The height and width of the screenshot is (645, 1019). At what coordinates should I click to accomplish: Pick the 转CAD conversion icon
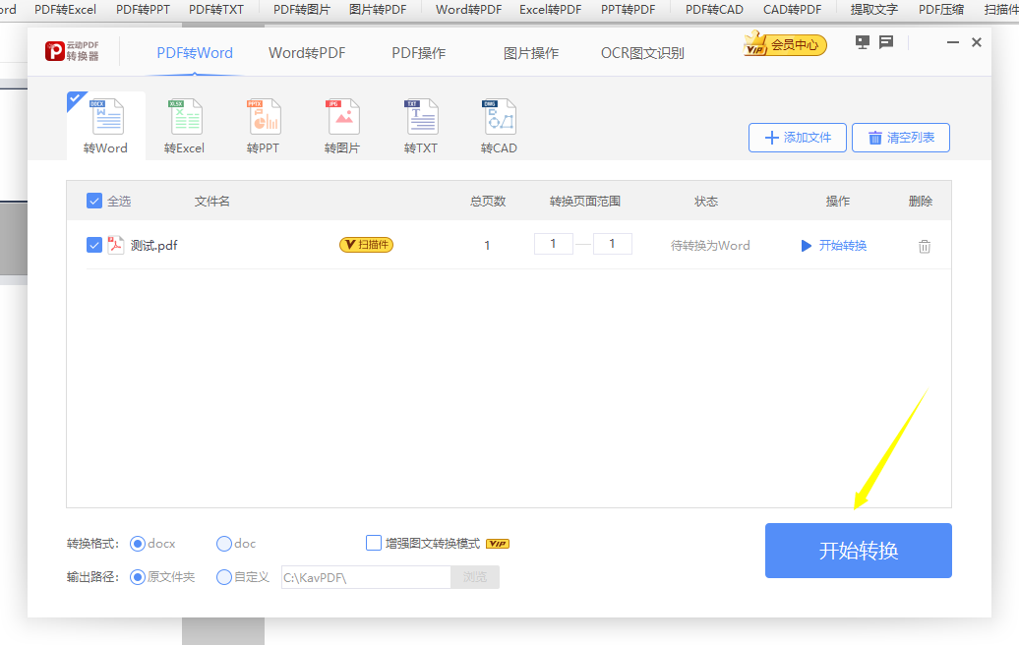(x=499, y=123)
